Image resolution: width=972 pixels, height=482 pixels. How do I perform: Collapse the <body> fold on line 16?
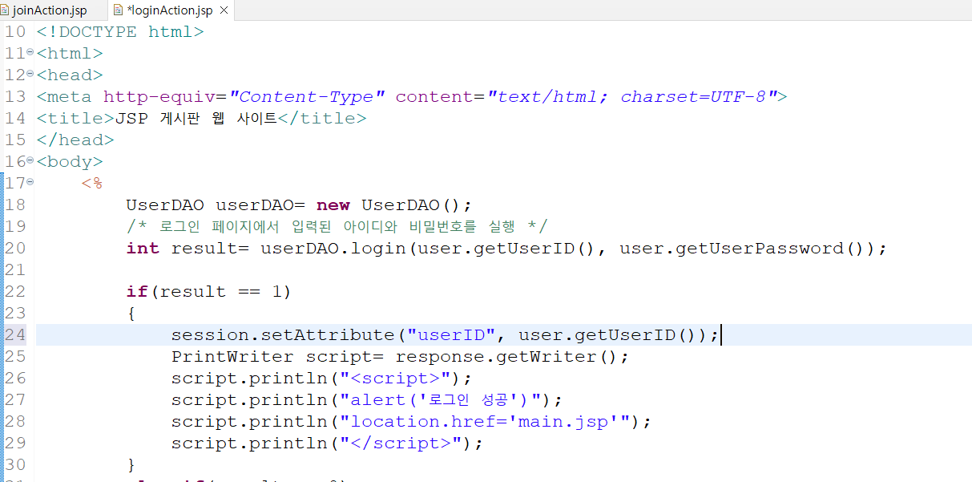coord(30,160)
